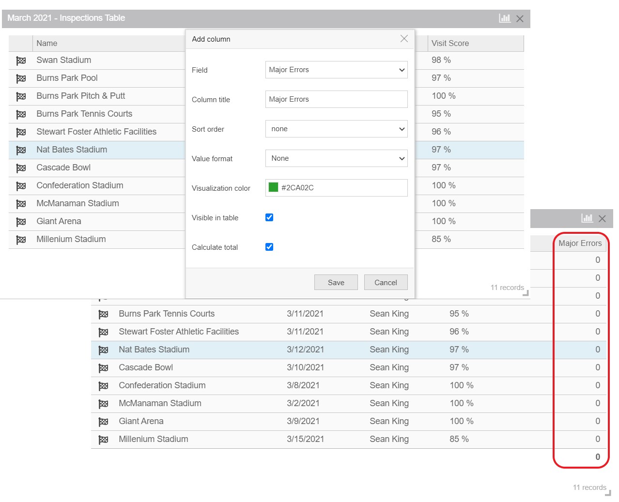Click the flag icon beside Cascade Bowl in top table

[21, 168]
